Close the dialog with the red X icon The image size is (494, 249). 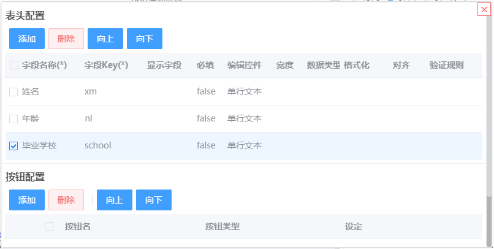(484, 9)
